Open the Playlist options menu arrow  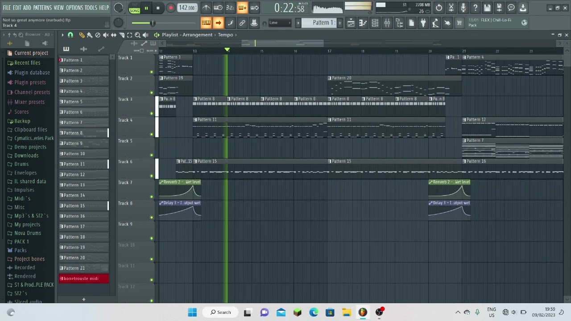62,35
